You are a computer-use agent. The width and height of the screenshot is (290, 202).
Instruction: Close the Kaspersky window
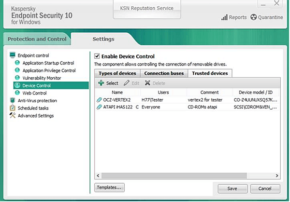click(276, 3)
